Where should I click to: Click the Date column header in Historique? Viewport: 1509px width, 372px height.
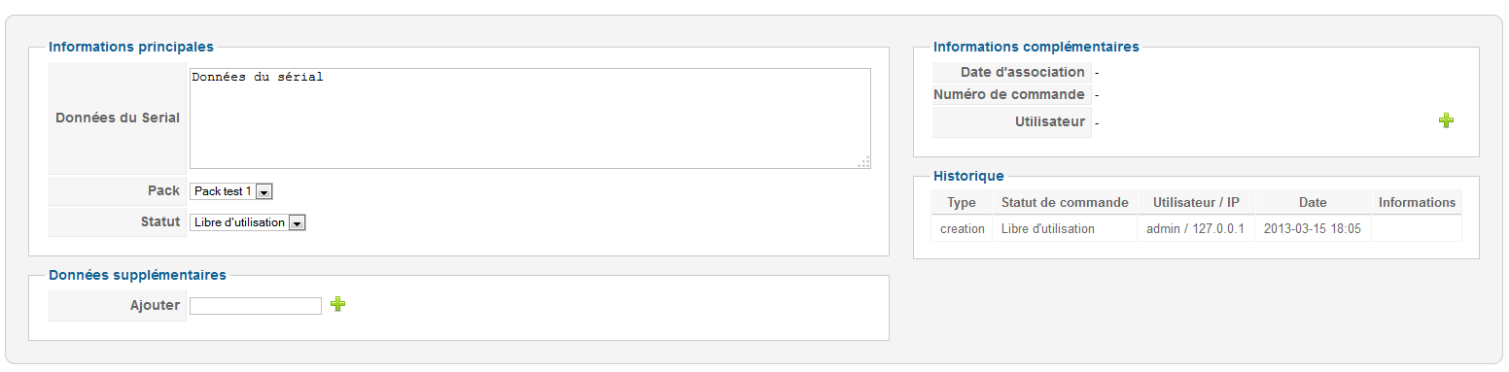click(1313, 202)
